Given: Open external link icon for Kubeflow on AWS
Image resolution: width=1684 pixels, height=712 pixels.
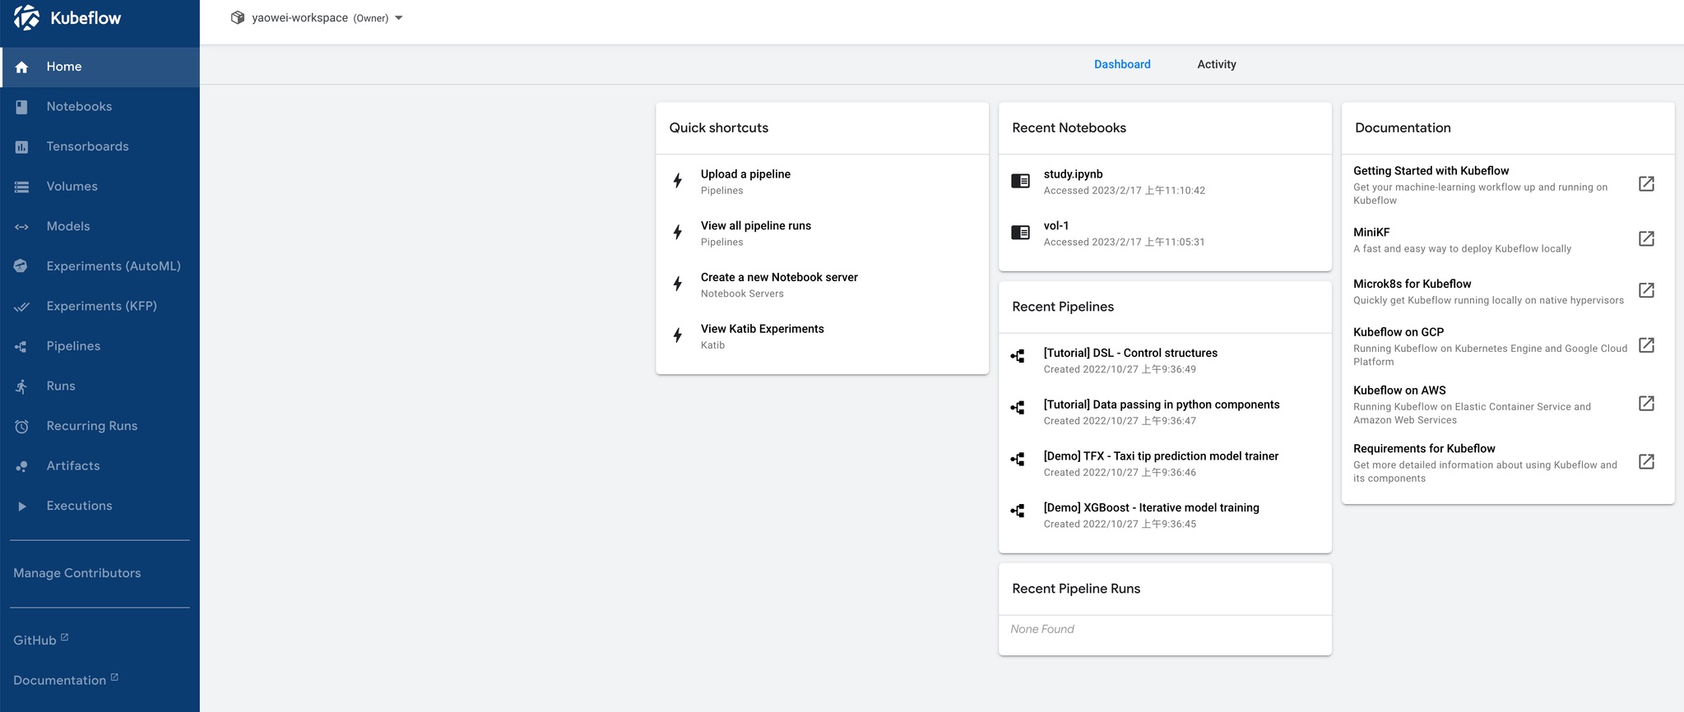Looking at the screenshot, I should click(1646, 403).
